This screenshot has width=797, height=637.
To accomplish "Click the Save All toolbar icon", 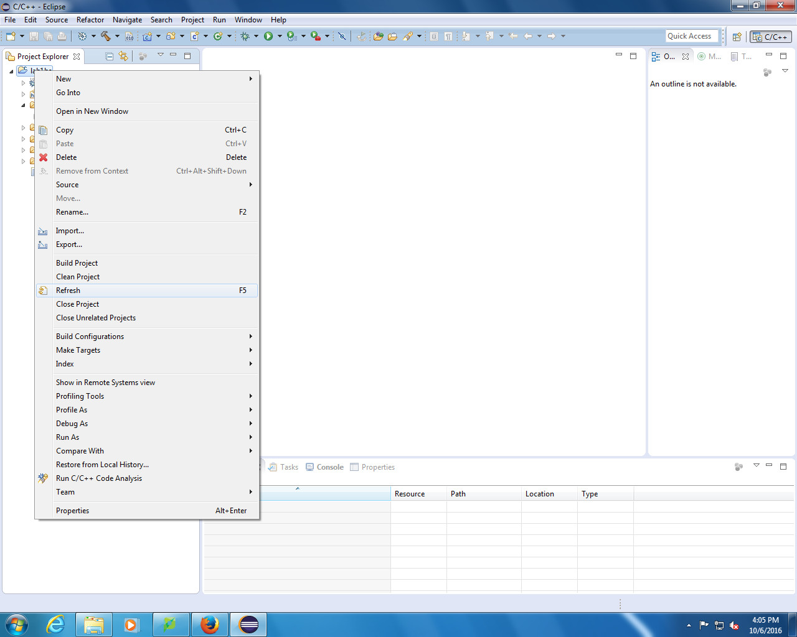I will [48, 36].
